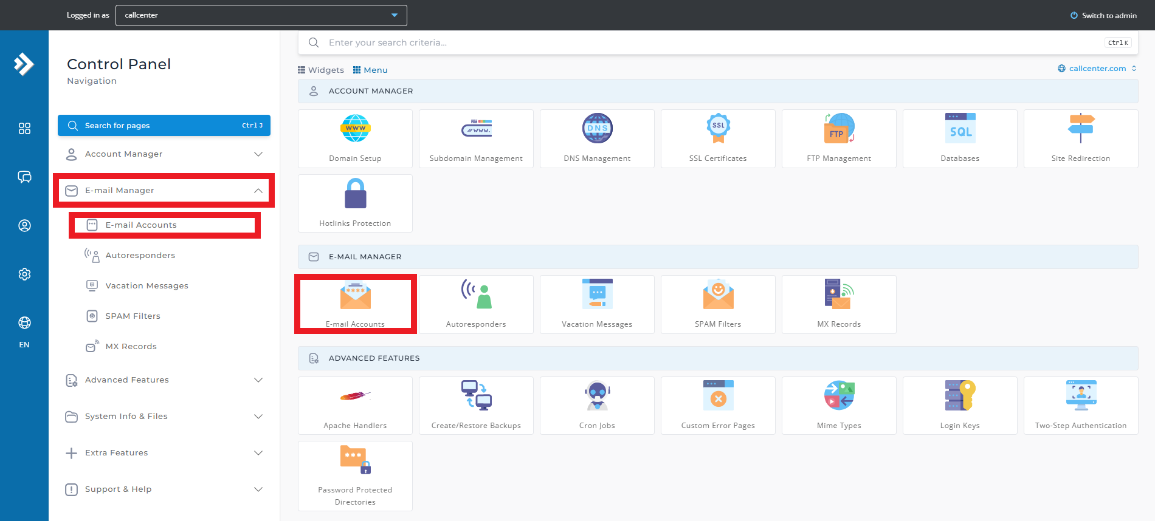Viewport: 1155px width, 521px height.
Task: Click the language globe icon in sidebar
Action: pyautogui.click(x=24, y=323)
